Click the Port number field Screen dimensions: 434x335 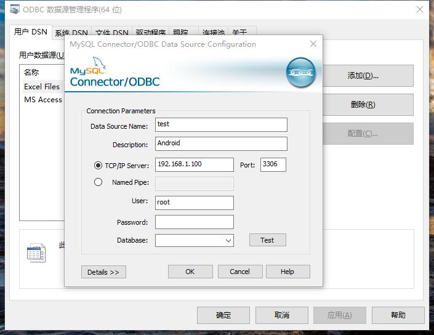(273, 164)
